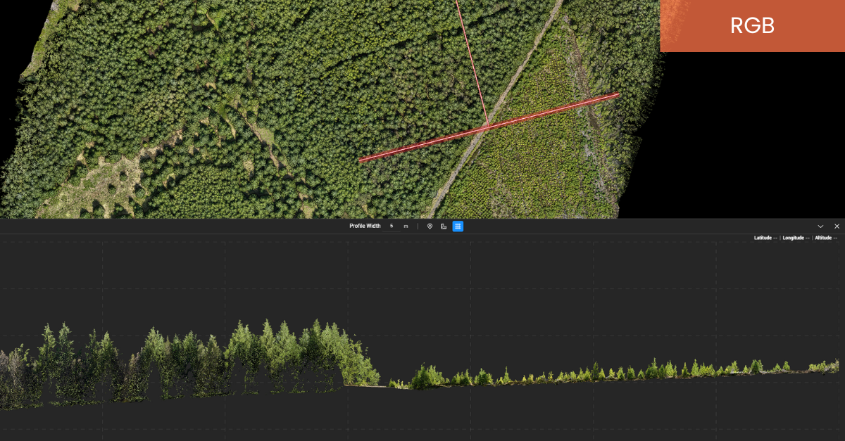Click the unit label m beside width
Screen dimensions: 845x441
(x=406, y=226)
